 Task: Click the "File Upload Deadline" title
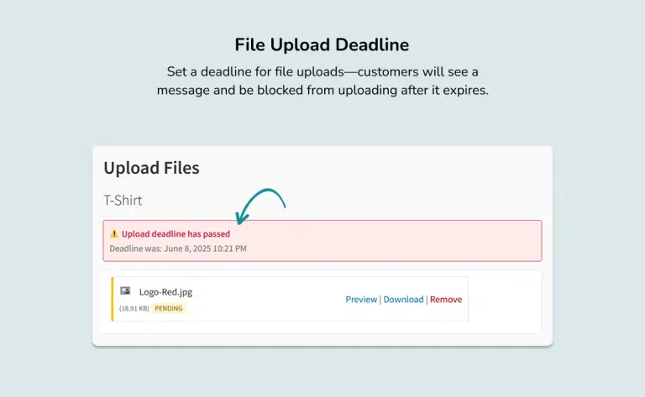pos(322,44)
